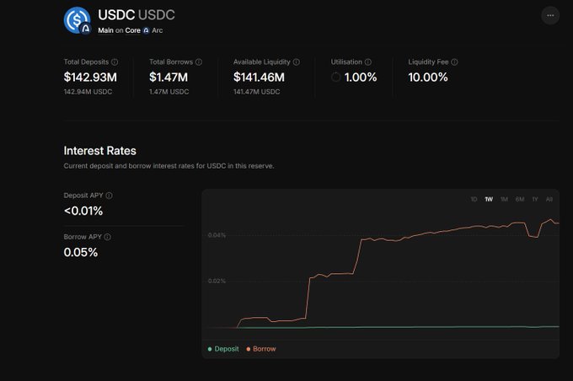Click the Interest Rates heading

click(x=99, y=151)
